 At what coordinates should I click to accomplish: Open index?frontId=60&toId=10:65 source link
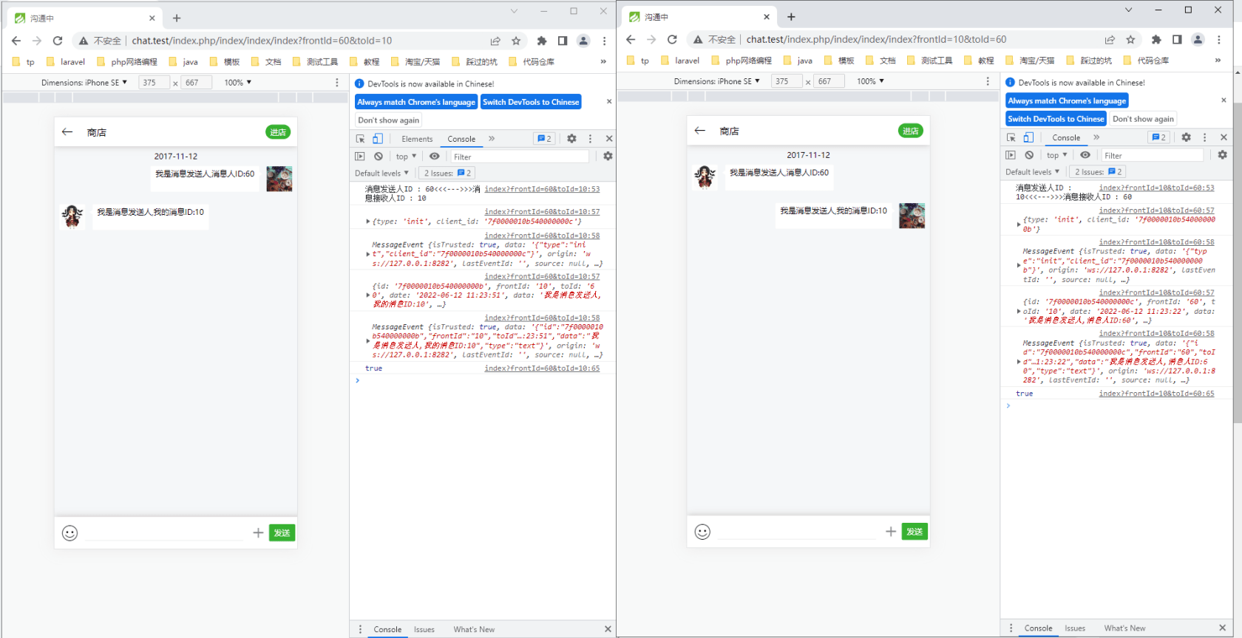(x=542, y=368)
